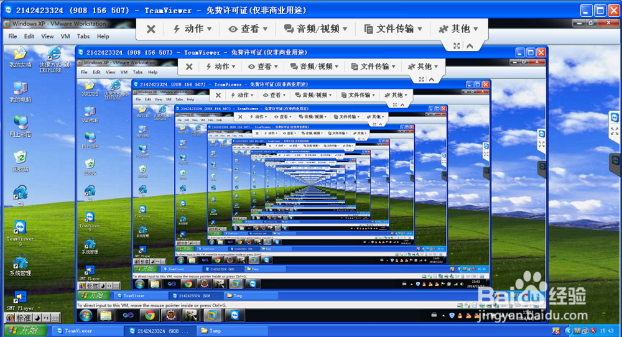This screenshot has width=622, height=337.
Task: Toggle full screen icon under outermost TeamViewer toolbar
Action: pyautogui.click(x=457, y=46)
